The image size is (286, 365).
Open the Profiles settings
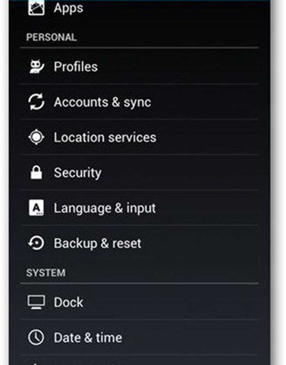76,67
